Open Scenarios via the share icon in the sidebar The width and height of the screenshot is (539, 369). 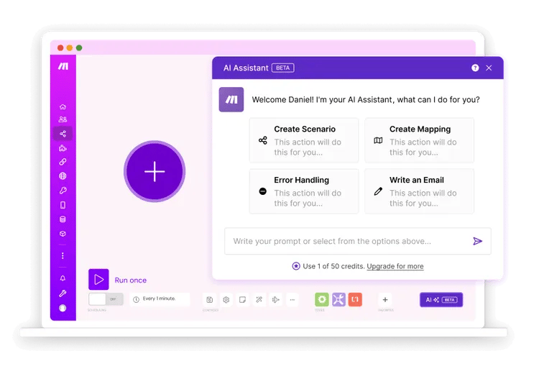point(63,134)
